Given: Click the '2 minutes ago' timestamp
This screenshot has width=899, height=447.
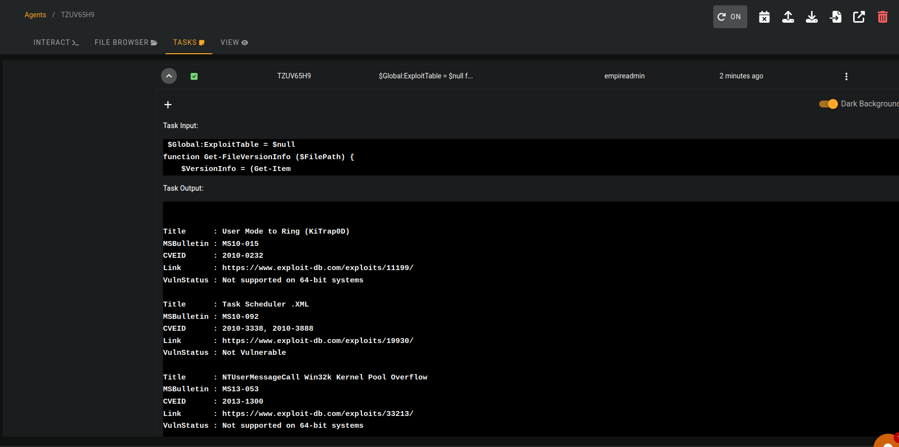Looking at the screenshot, I should (741, 76).
